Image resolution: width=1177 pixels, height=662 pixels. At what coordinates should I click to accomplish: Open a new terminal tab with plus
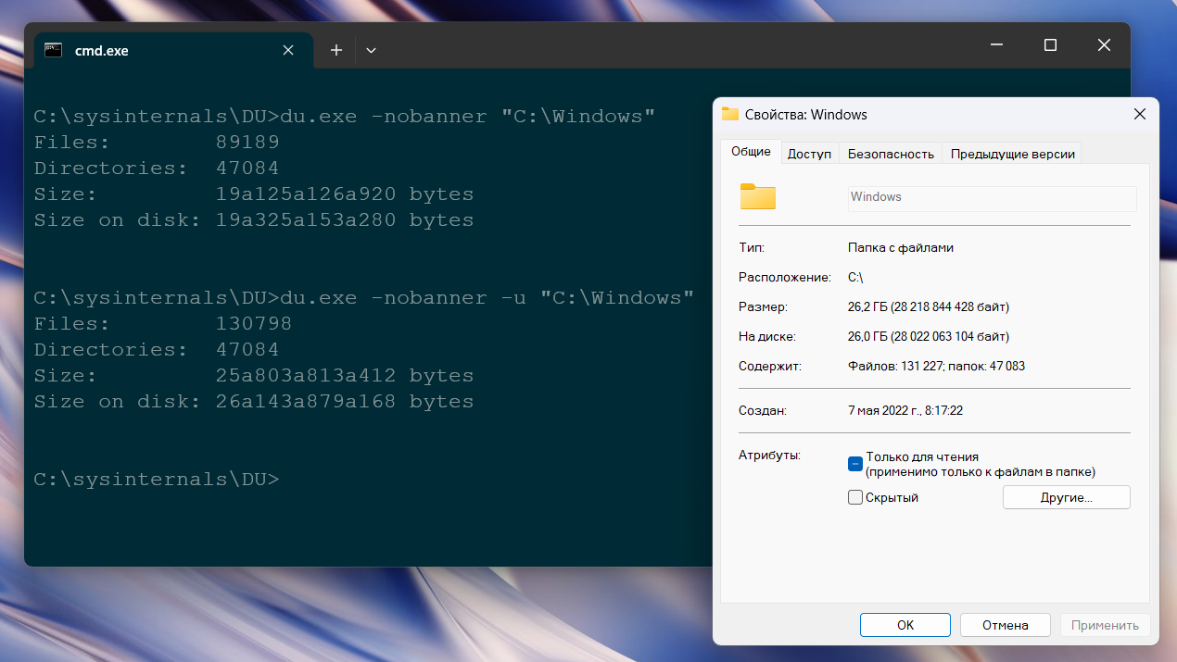(336, 50)
